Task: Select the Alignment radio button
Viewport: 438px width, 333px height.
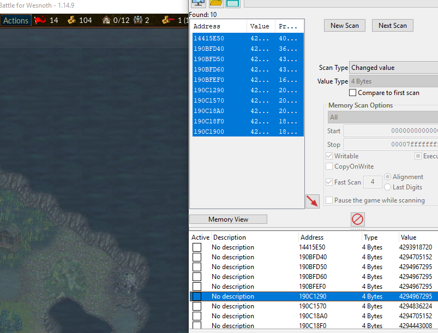Action: 387,177
